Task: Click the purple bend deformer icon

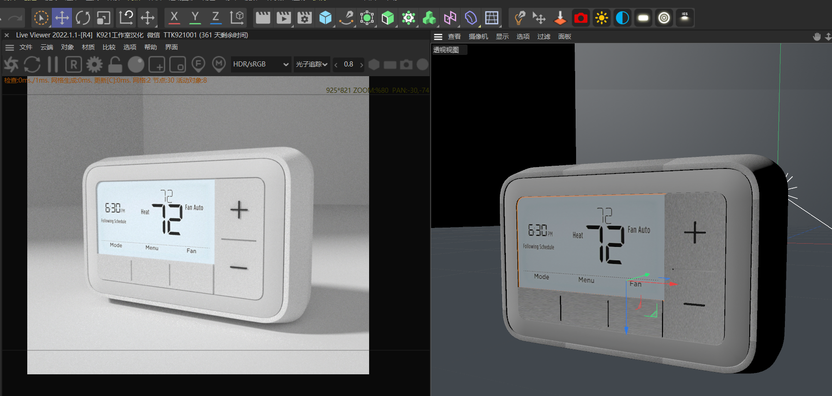Action: (471, 18)
